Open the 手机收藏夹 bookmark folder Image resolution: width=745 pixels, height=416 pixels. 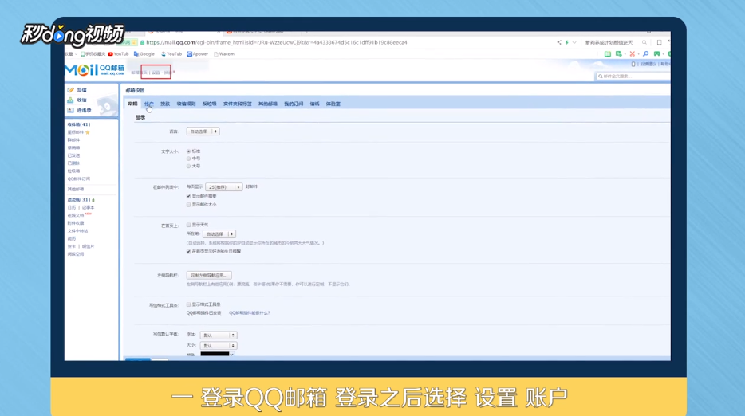[93, 54]
